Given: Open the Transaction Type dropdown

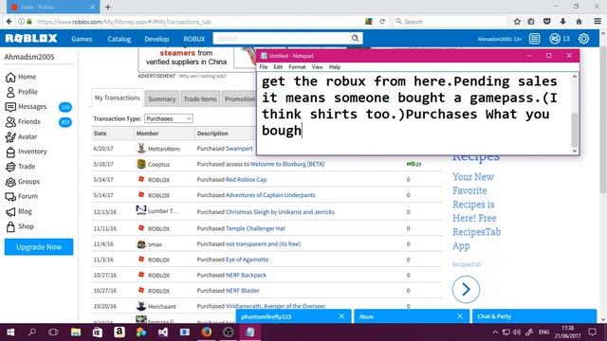Looking at the screenshot, I should (169, 118).
